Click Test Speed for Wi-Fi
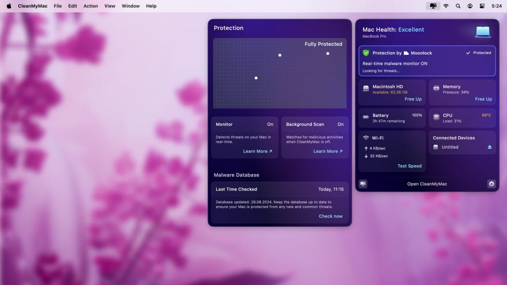Screen dimensions: 507x285 tap(409, 166)
